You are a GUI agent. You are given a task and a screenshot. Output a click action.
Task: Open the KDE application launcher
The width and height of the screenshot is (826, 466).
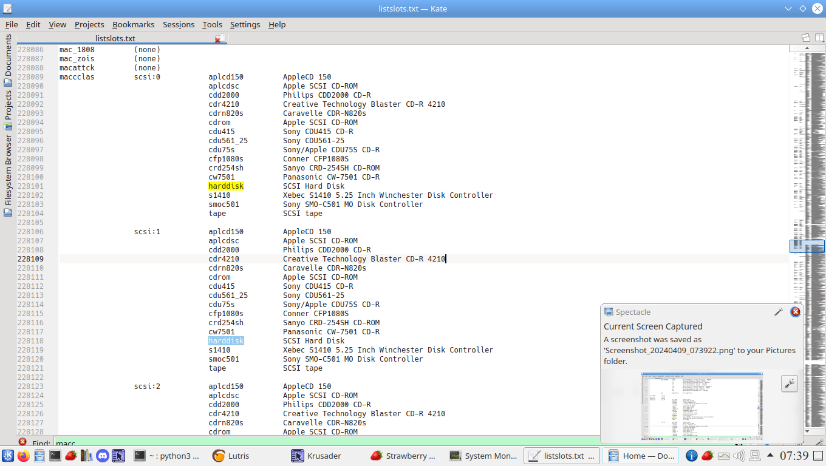click(8, 456)
